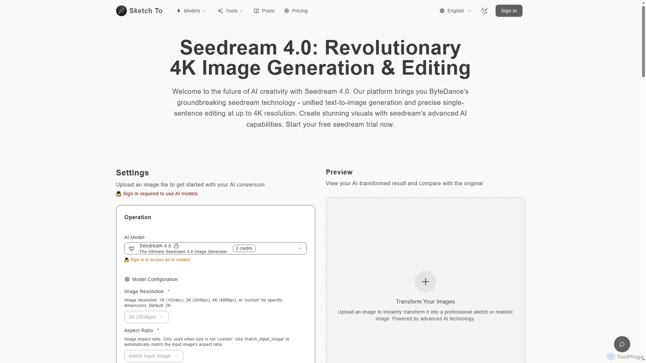
Task: Open the Match Input Image aspect dropdown
Action: click(153, 356)
